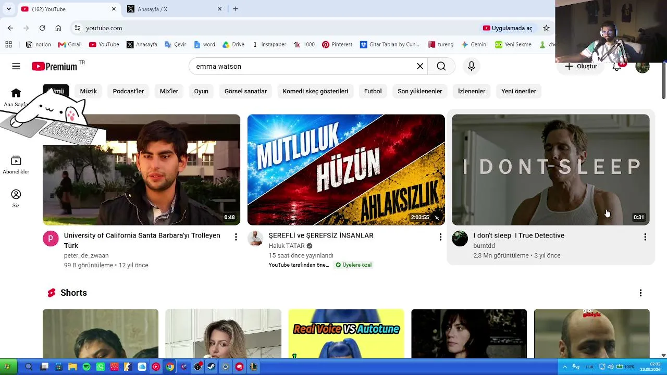Open the Santa Barbara video's more options

pyautogui.click(x=236, y=237)
